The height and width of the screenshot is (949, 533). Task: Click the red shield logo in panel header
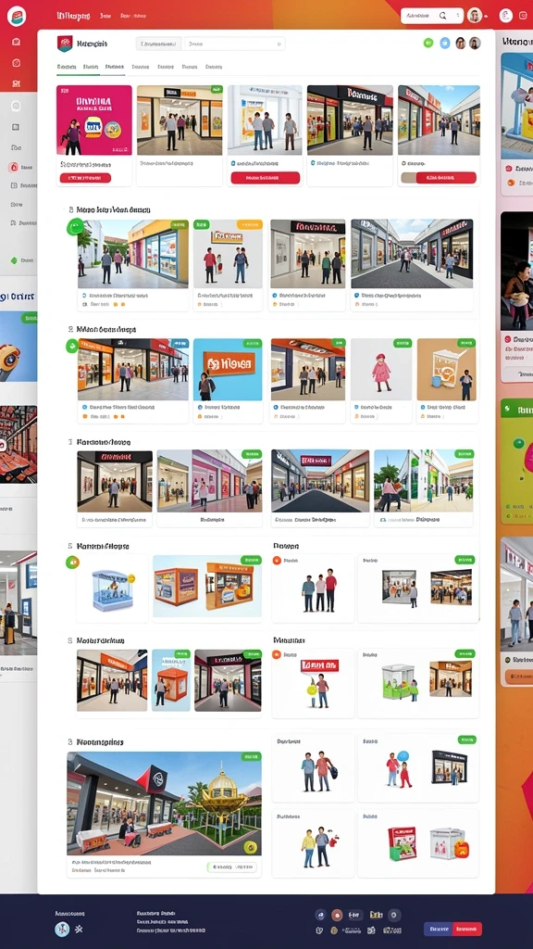coord(65,44)
